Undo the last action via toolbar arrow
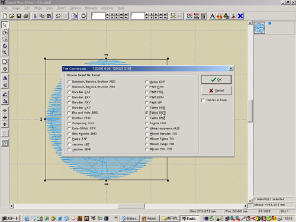Screen dimensions: 296x222 58,16
